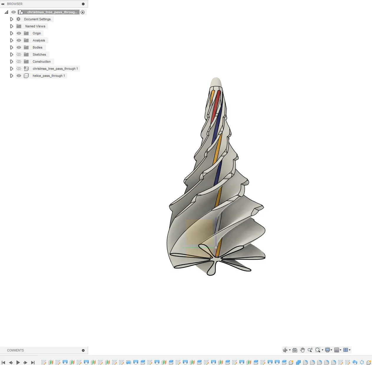Expand the Sketches folder
Image resolution: width=372 pixels, height=365 pixels.
[x=11, y=54]
